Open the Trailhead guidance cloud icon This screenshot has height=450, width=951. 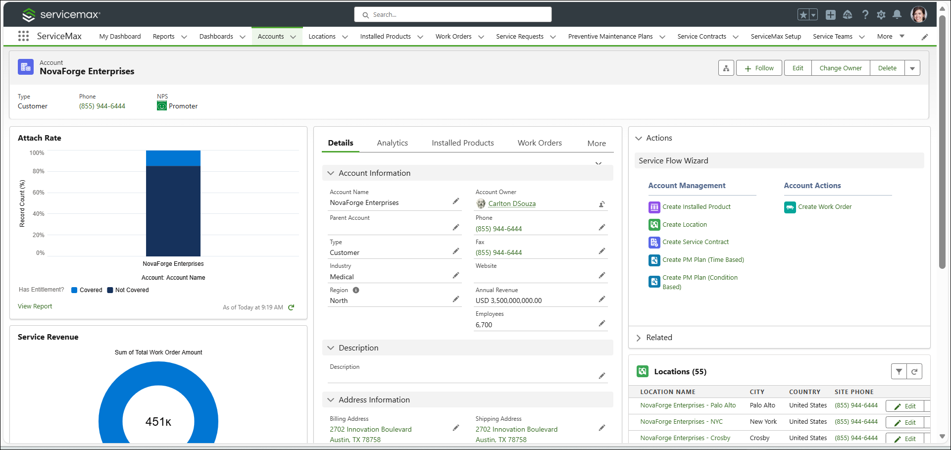[848, 15]
